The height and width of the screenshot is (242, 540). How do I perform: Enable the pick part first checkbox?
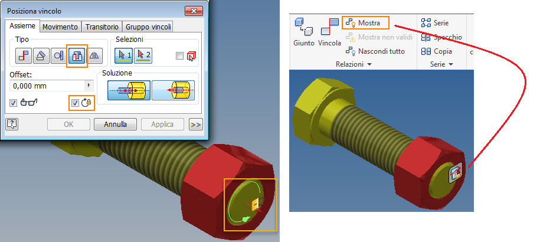[x=179, y=55]
